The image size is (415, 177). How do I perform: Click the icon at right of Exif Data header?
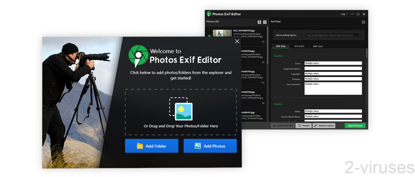364,22
